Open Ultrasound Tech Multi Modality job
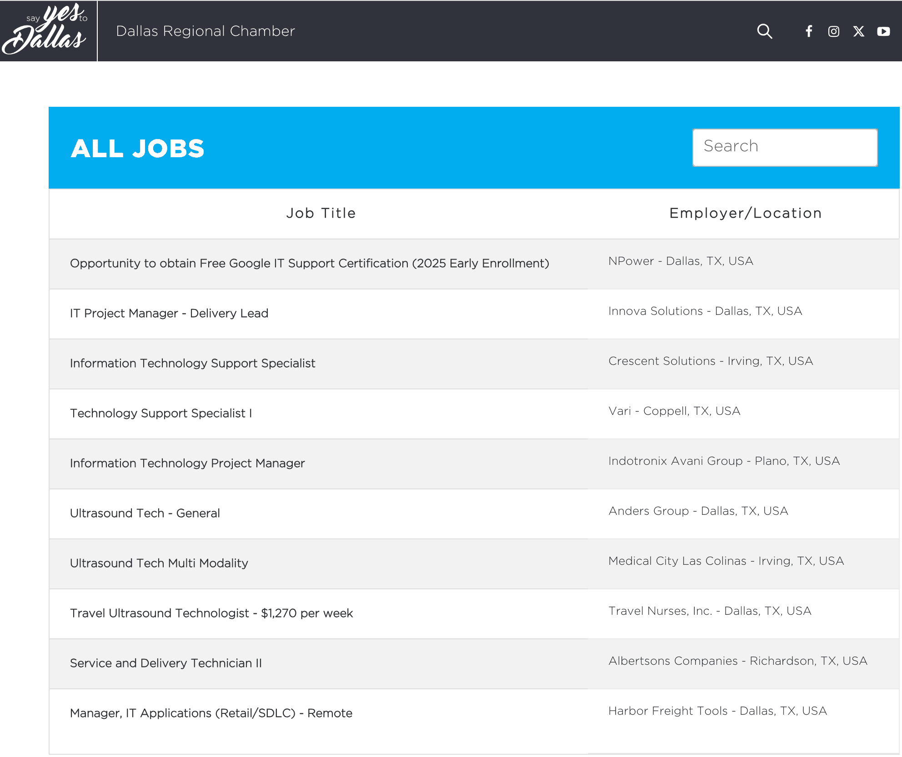902x757 pixels. 159,563
